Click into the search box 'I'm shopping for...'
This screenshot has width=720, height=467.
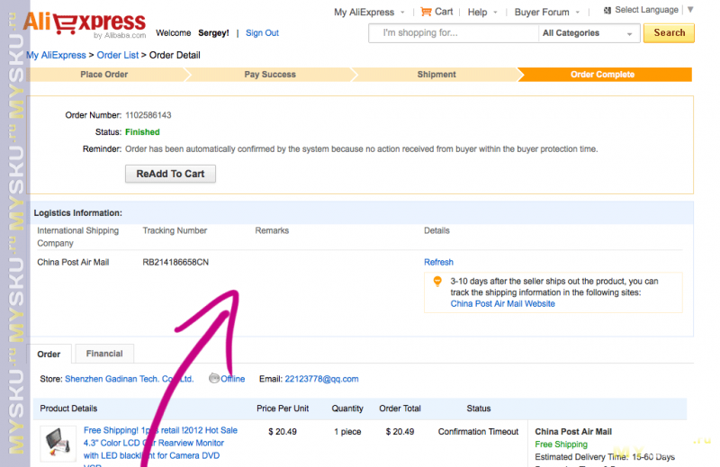pyautogui.click(x=454, y=33)
